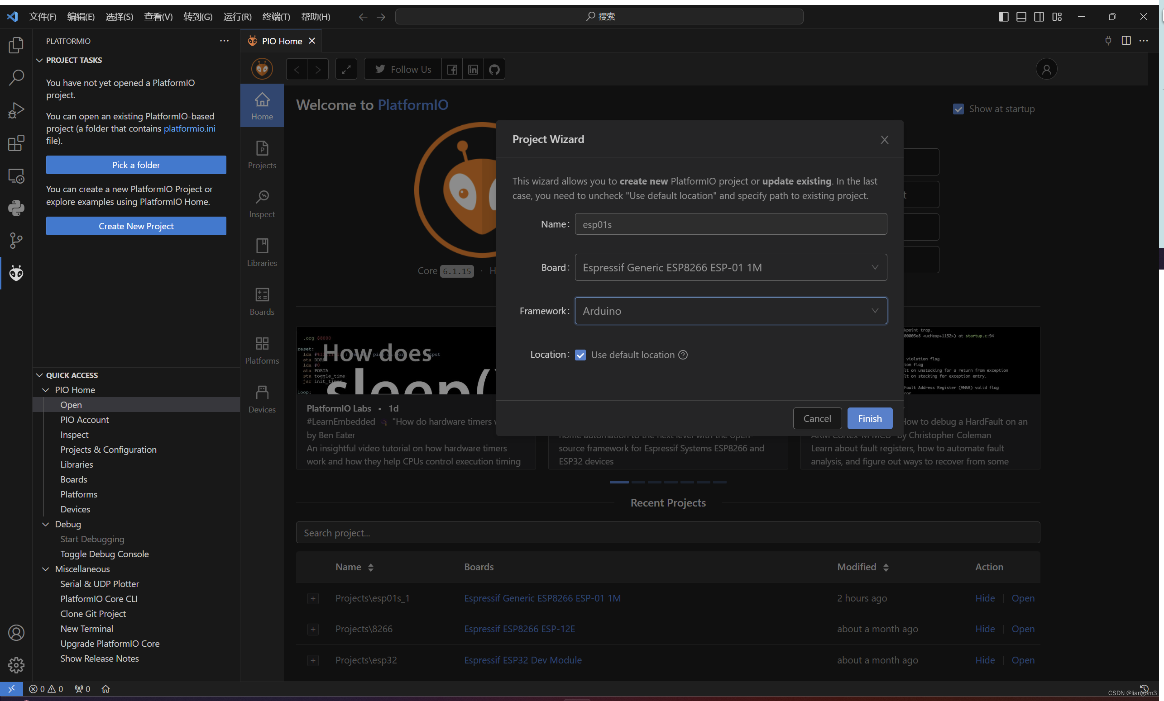Click the PlatformIO home status bar icon

pos(105,689)
